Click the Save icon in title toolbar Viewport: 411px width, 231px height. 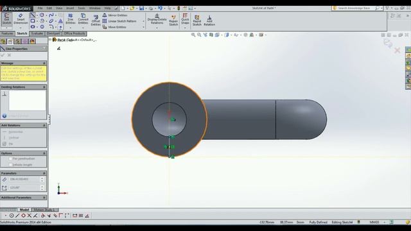[x=141, y=8]
